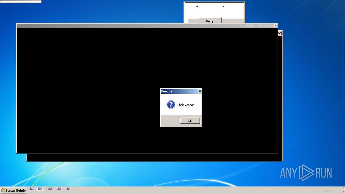
Task: Click the first purple Bonzi taskbar icon
Action: point(32,189)
